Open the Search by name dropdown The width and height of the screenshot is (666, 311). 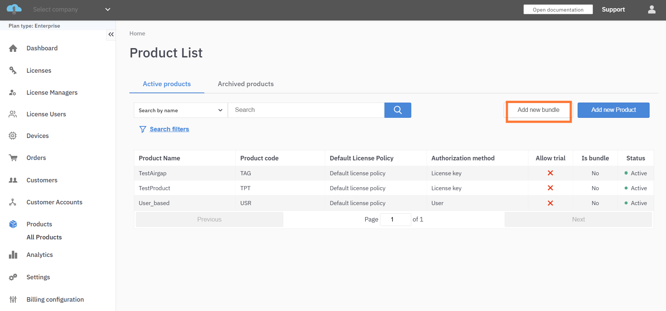(180, 110)
